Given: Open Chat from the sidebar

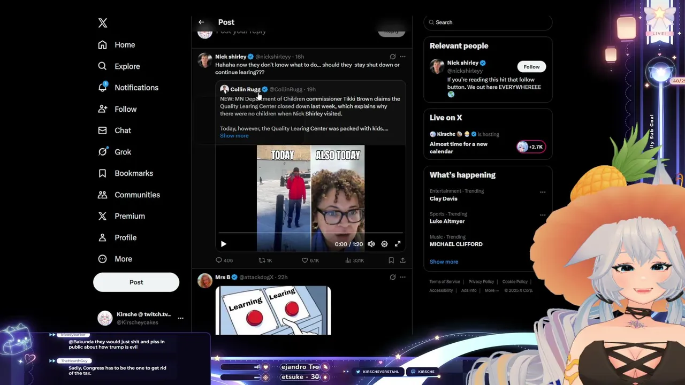Looking at the screenshot, I should (x=123, y=130).
